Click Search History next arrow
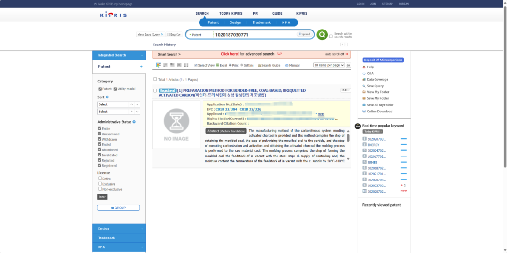The image size is (507, 253). [x=346, y=45]
